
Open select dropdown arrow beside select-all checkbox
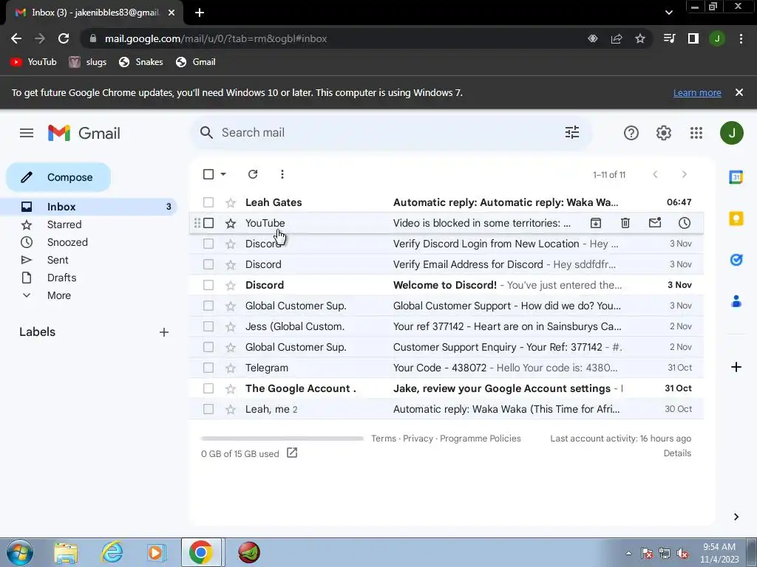pyautogui.click(x=223, y=174)
